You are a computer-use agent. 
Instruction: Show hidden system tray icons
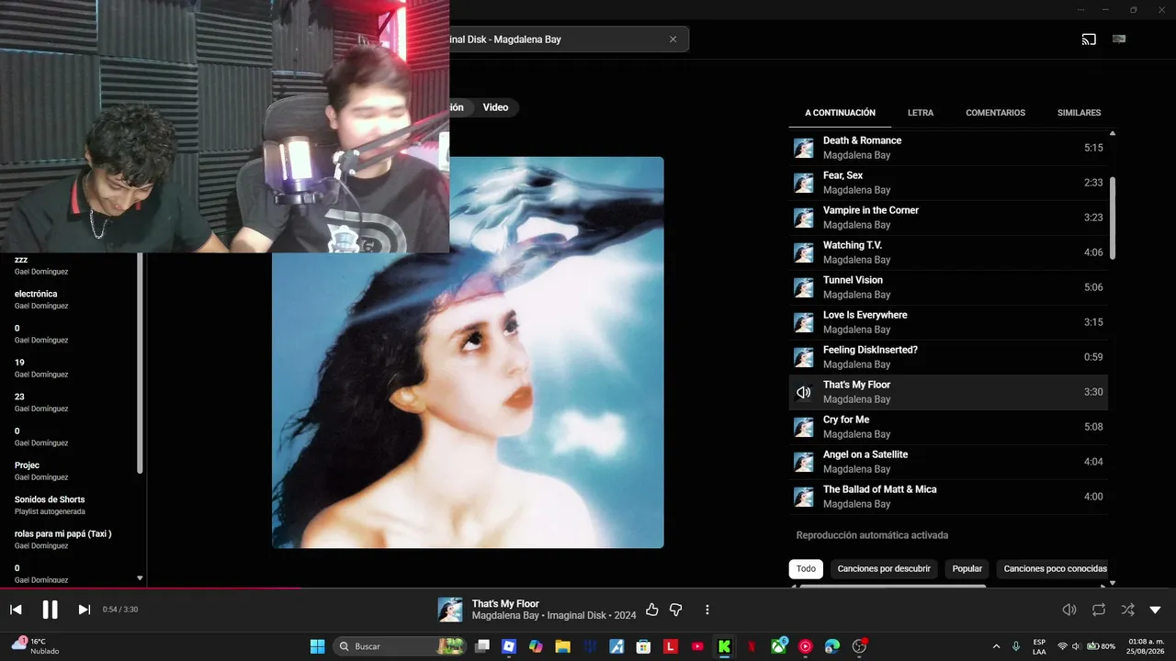tap(997, 646)
